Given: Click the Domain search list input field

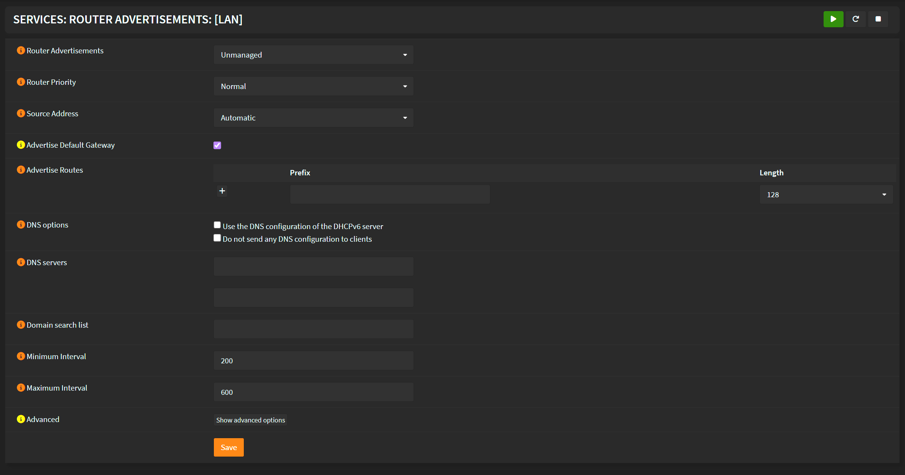Looking at the screenshot, I should [313, 329].
